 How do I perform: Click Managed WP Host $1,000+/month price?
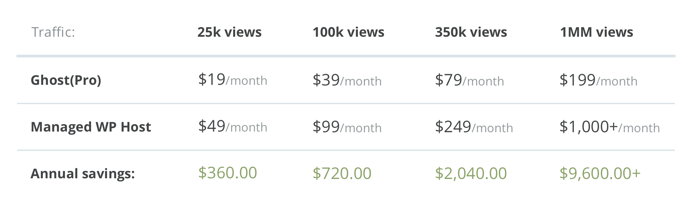[610, 127]
